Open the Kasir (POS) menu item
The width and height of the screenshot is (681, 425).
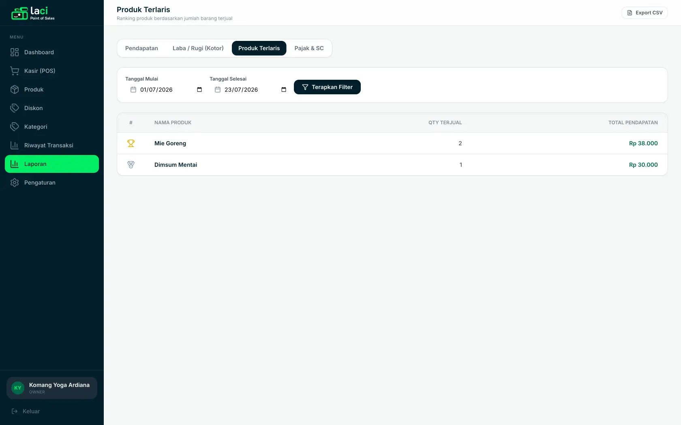pos(52,71)
